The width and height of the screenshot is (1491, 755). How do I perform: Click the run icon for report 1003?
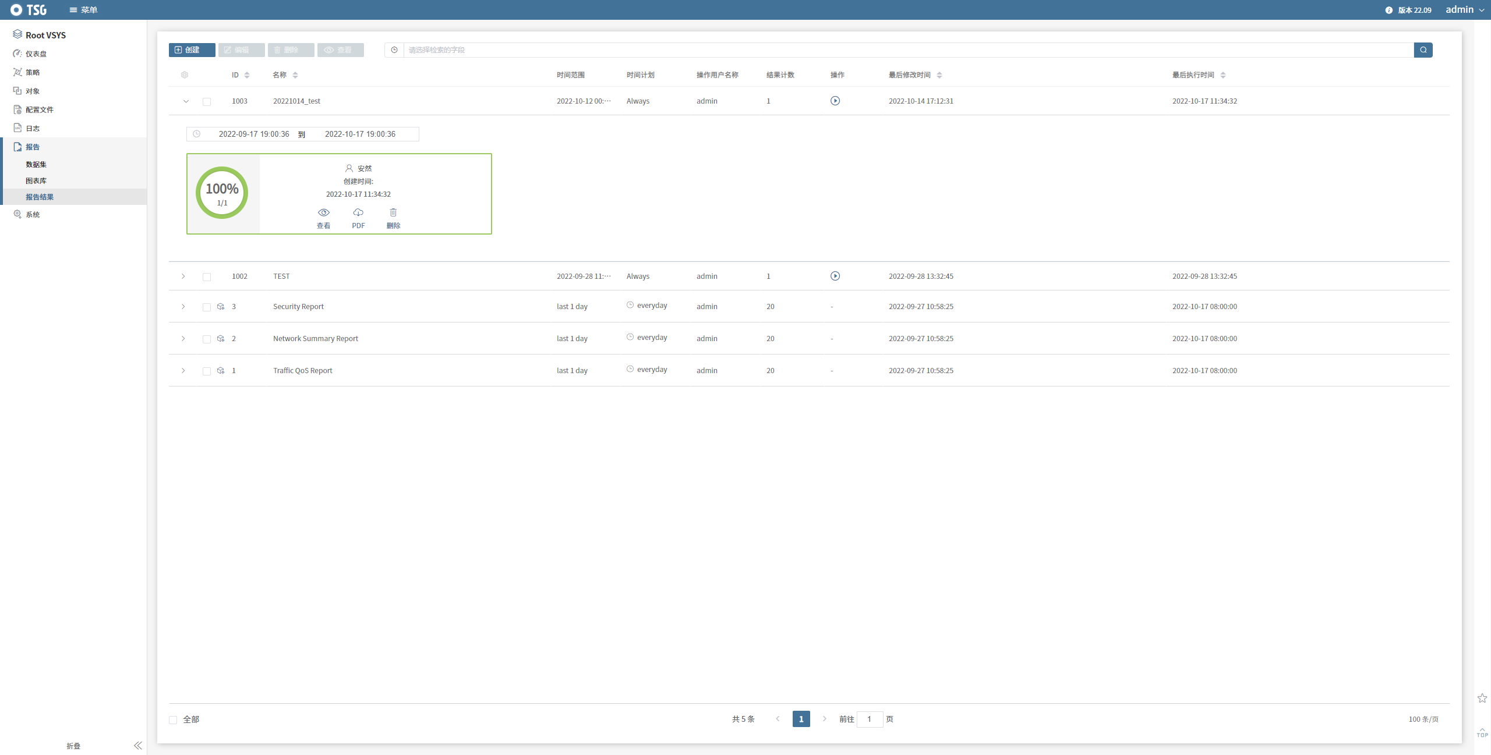[835, 101]
